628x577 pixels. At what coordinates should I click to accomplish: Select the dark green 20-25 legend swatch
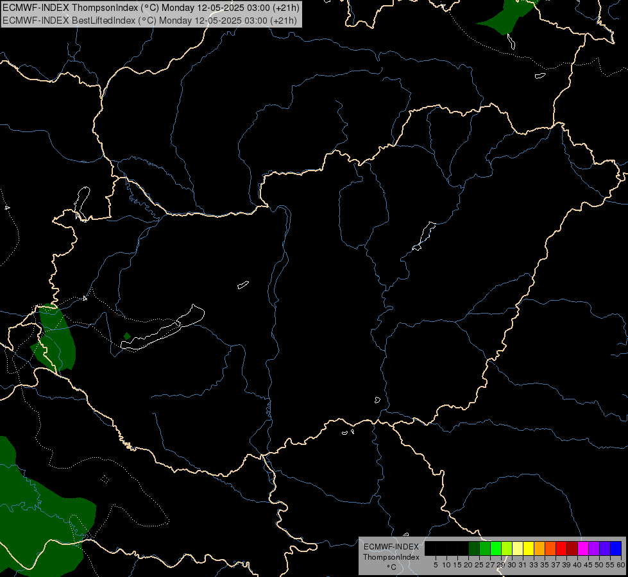click(x=474, y=548)
